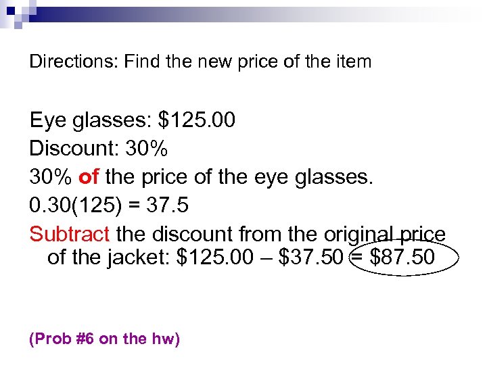Click "30%" at the start of the third line
487x365 pixels.
point(51,177)
